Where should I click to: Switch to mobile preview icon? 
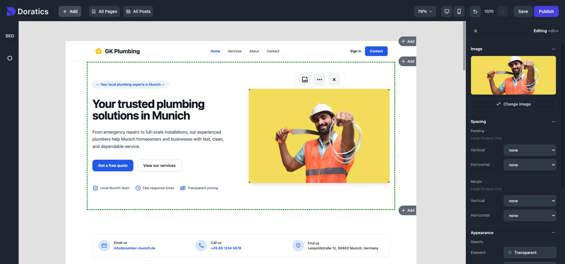tap(459, 11)
